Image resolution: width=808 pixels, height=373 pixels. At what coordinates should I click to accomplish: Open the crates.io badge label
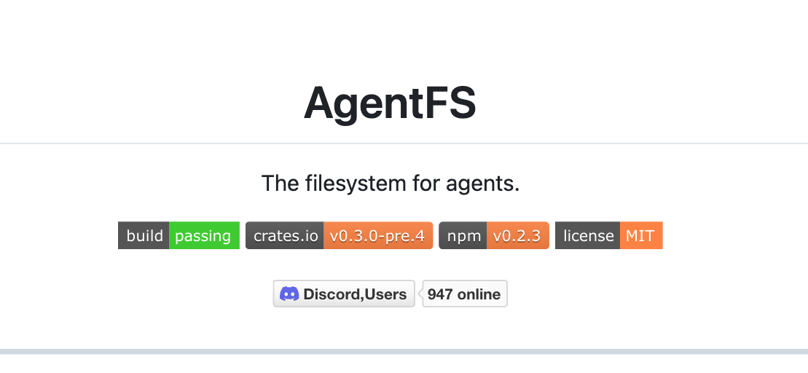286,236
